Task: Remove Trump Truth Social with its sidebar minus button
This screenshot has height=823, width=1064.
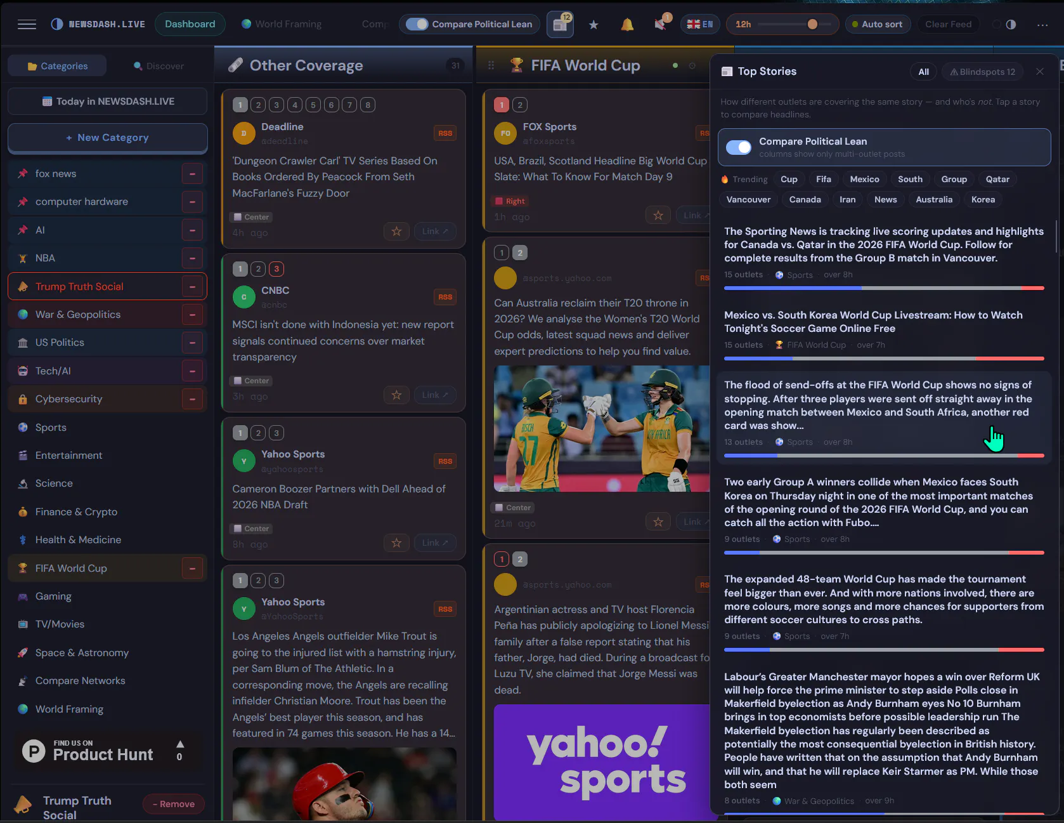Action: (x=192, y=287)
